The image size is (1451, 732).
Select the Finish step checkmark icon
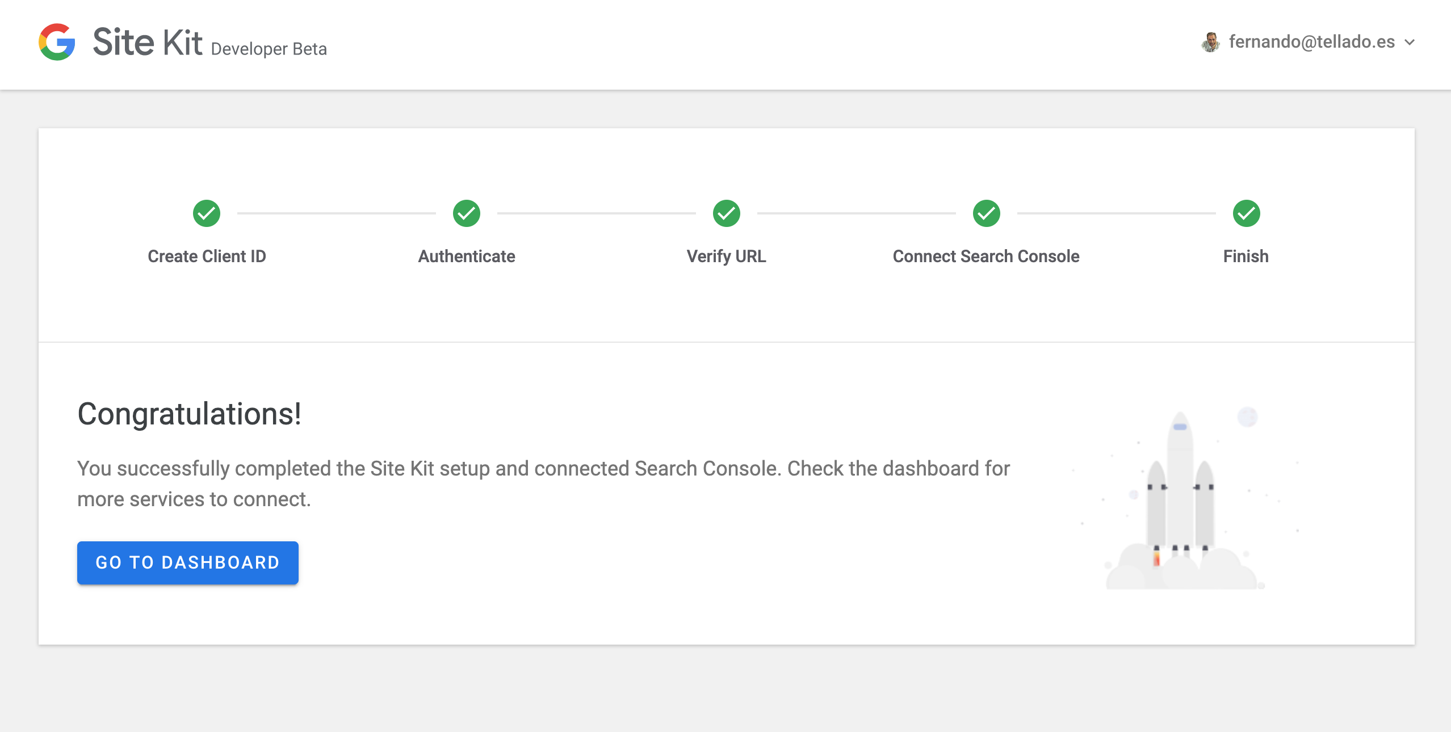click(x=1245, y=213)
